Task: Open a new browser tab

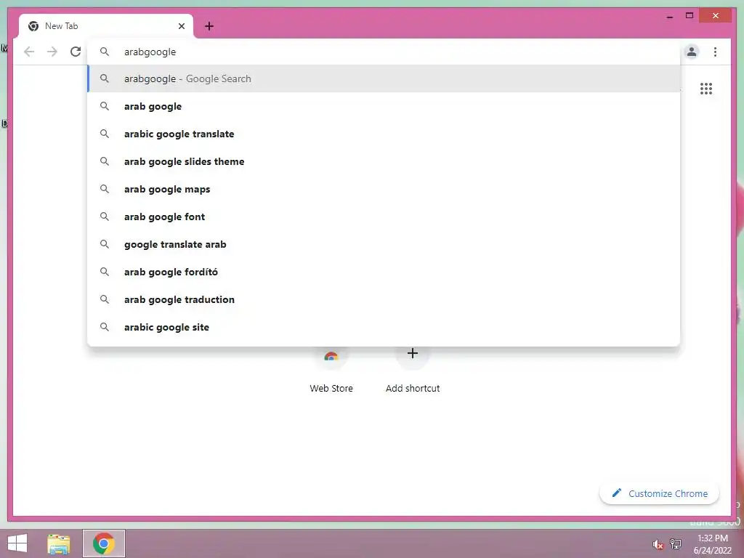Action: 209,26
